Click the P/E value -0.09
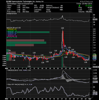The image size is (99, 100). (x=42, y=6)
